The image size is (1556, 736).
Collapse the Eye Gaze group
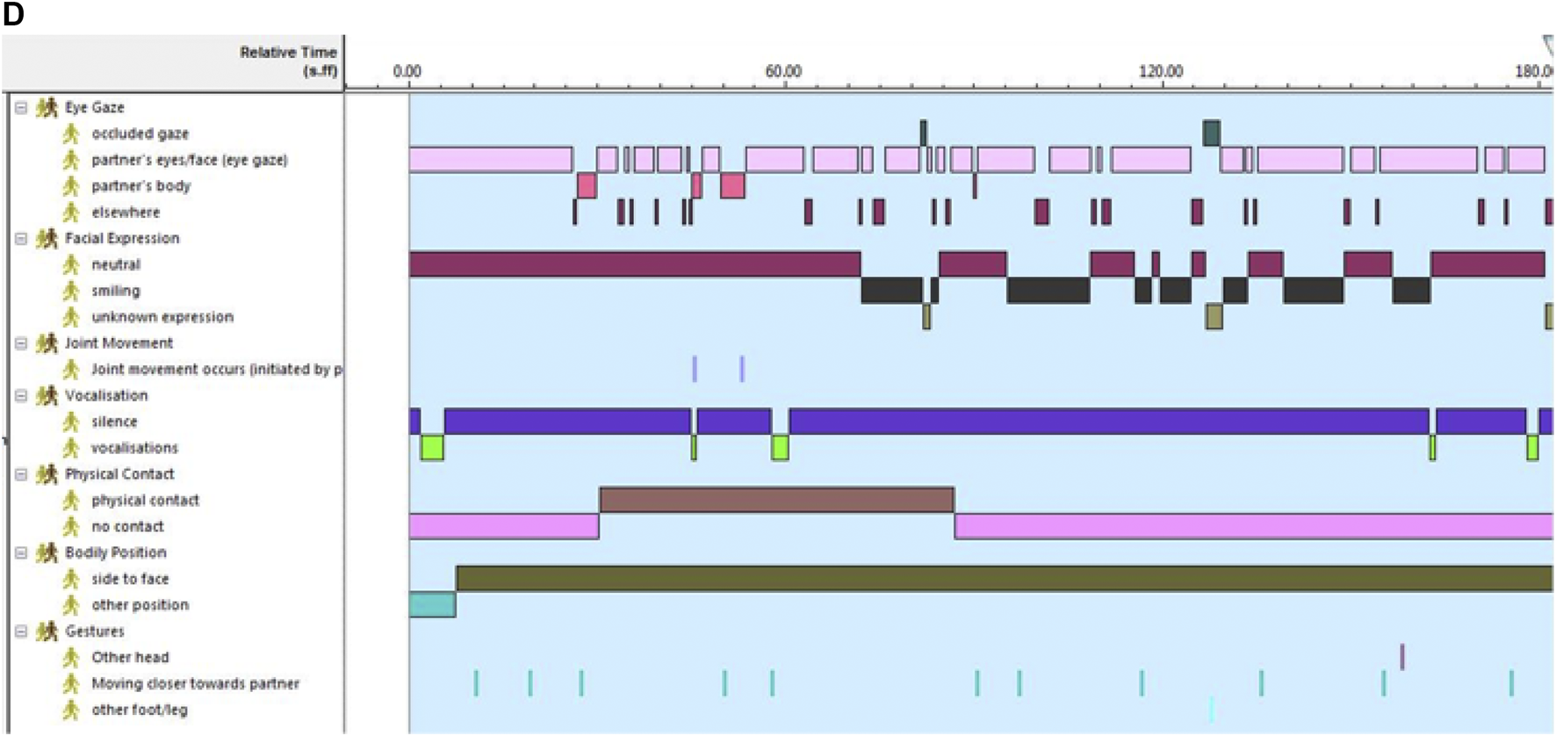21,107
